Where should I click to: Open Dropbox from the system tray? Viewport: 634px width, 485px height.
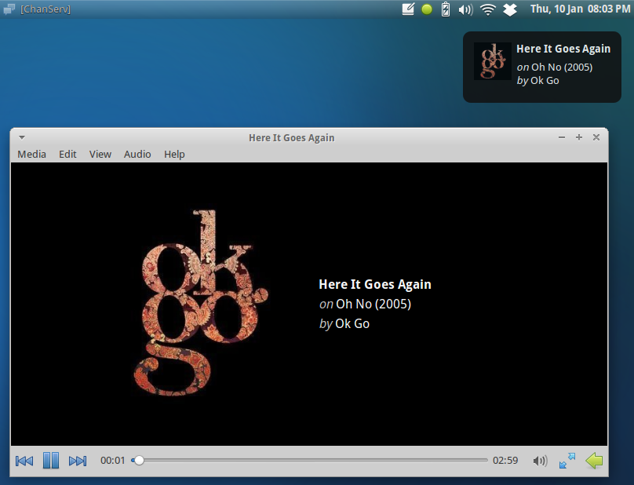click(509, 9)
